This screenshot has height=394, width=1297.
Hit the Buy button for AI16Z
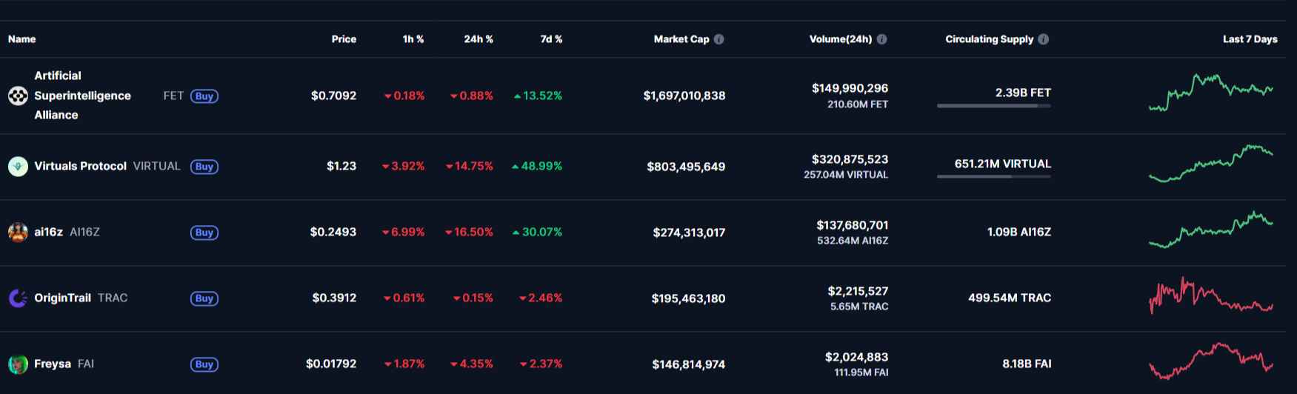tap(204, 233)
